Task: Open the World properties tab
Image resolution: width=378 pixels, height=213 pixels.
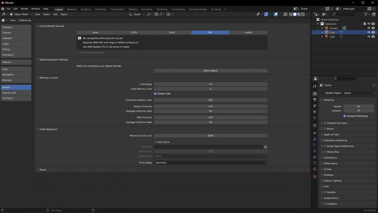Action: [x=314, y=118]
